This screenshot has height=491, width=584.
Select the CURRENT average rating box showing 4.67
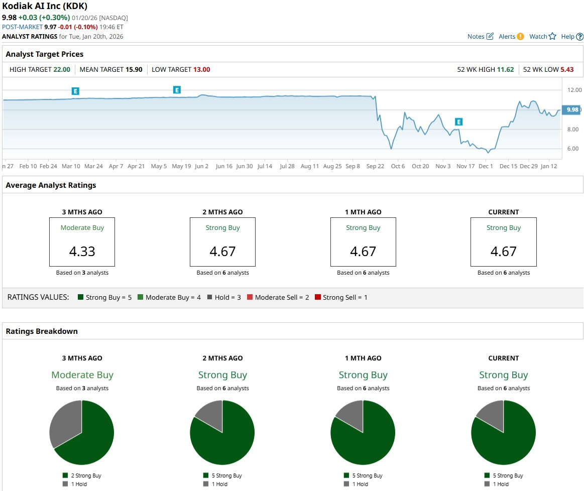[x=503, y=241]
